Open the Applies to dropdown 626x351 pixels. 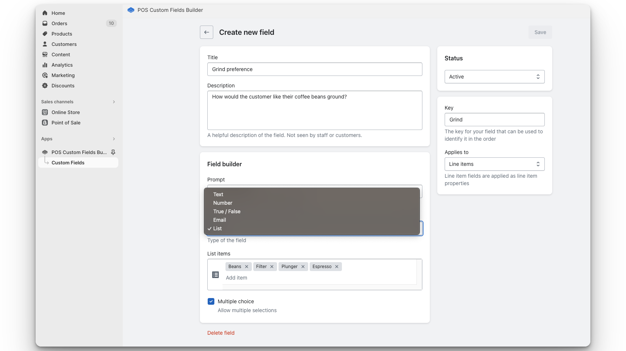coord(494,164)
